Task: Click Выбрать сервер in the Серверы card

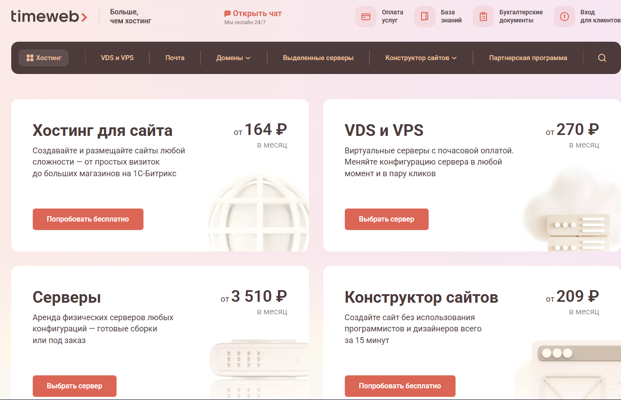Action: [x=74, y=386]
